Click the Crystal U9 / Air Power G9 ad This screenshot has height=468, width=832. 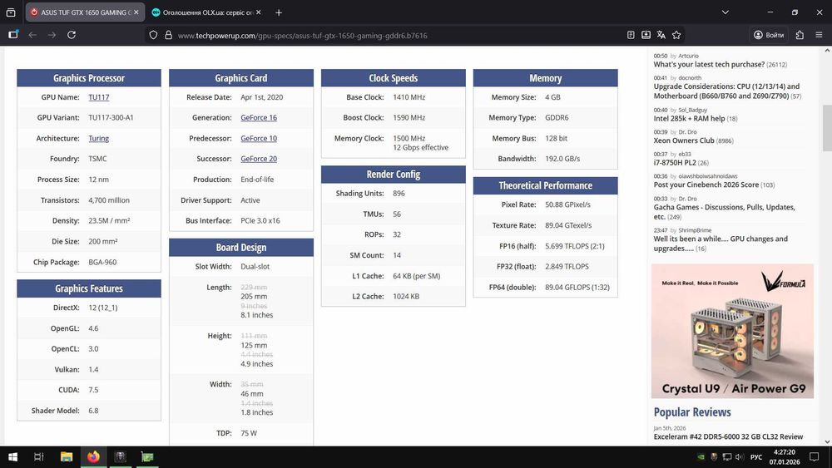pos(732,331)
